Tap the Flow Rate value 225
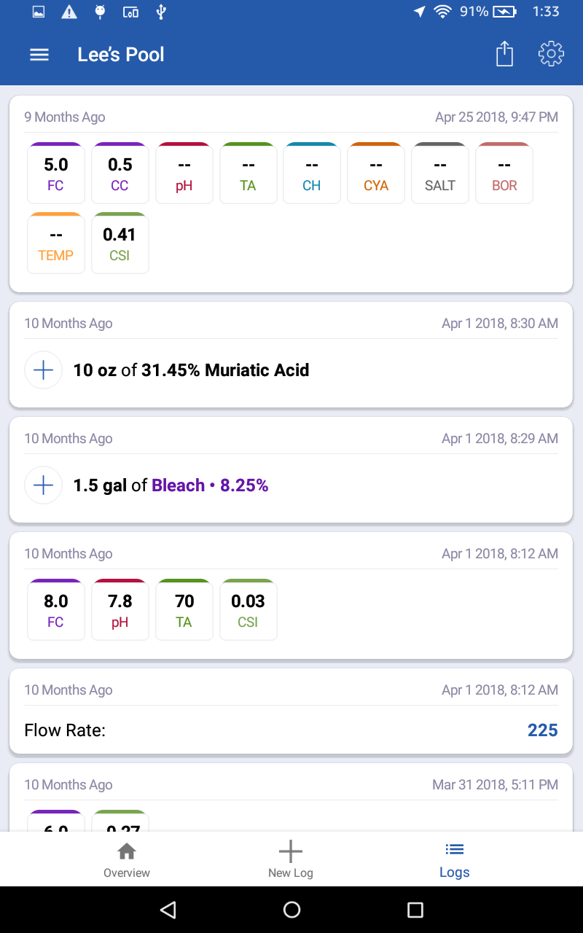Image resolution: width=583 pixels, height=933 pixels. (542, 730)
